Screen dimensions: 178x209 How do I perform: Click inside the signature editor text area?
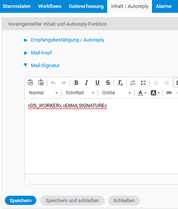101,136
